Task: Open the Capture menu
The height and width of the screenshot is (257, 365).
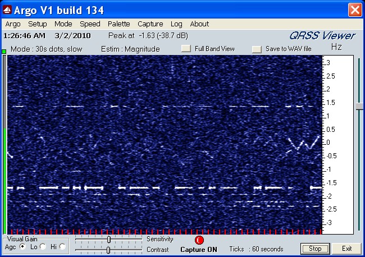Action: point(150,24)
